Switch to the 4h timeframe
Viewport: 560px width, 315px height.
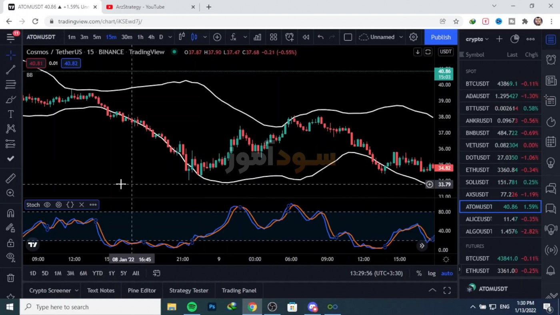(x=151, y=37)
